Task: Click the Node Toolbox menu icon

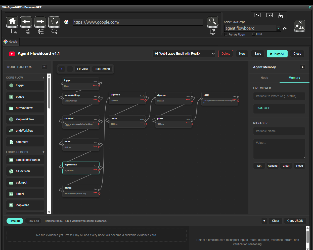Action: [x=44, y=67]
